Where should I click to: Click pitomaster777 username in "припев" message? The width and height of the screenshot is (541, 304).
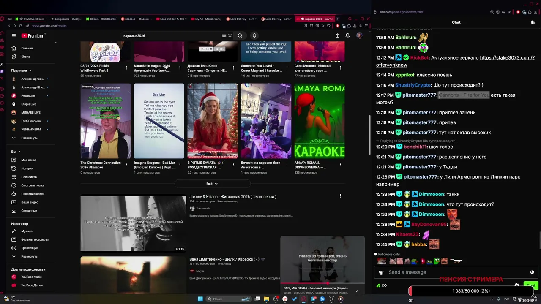420,122
